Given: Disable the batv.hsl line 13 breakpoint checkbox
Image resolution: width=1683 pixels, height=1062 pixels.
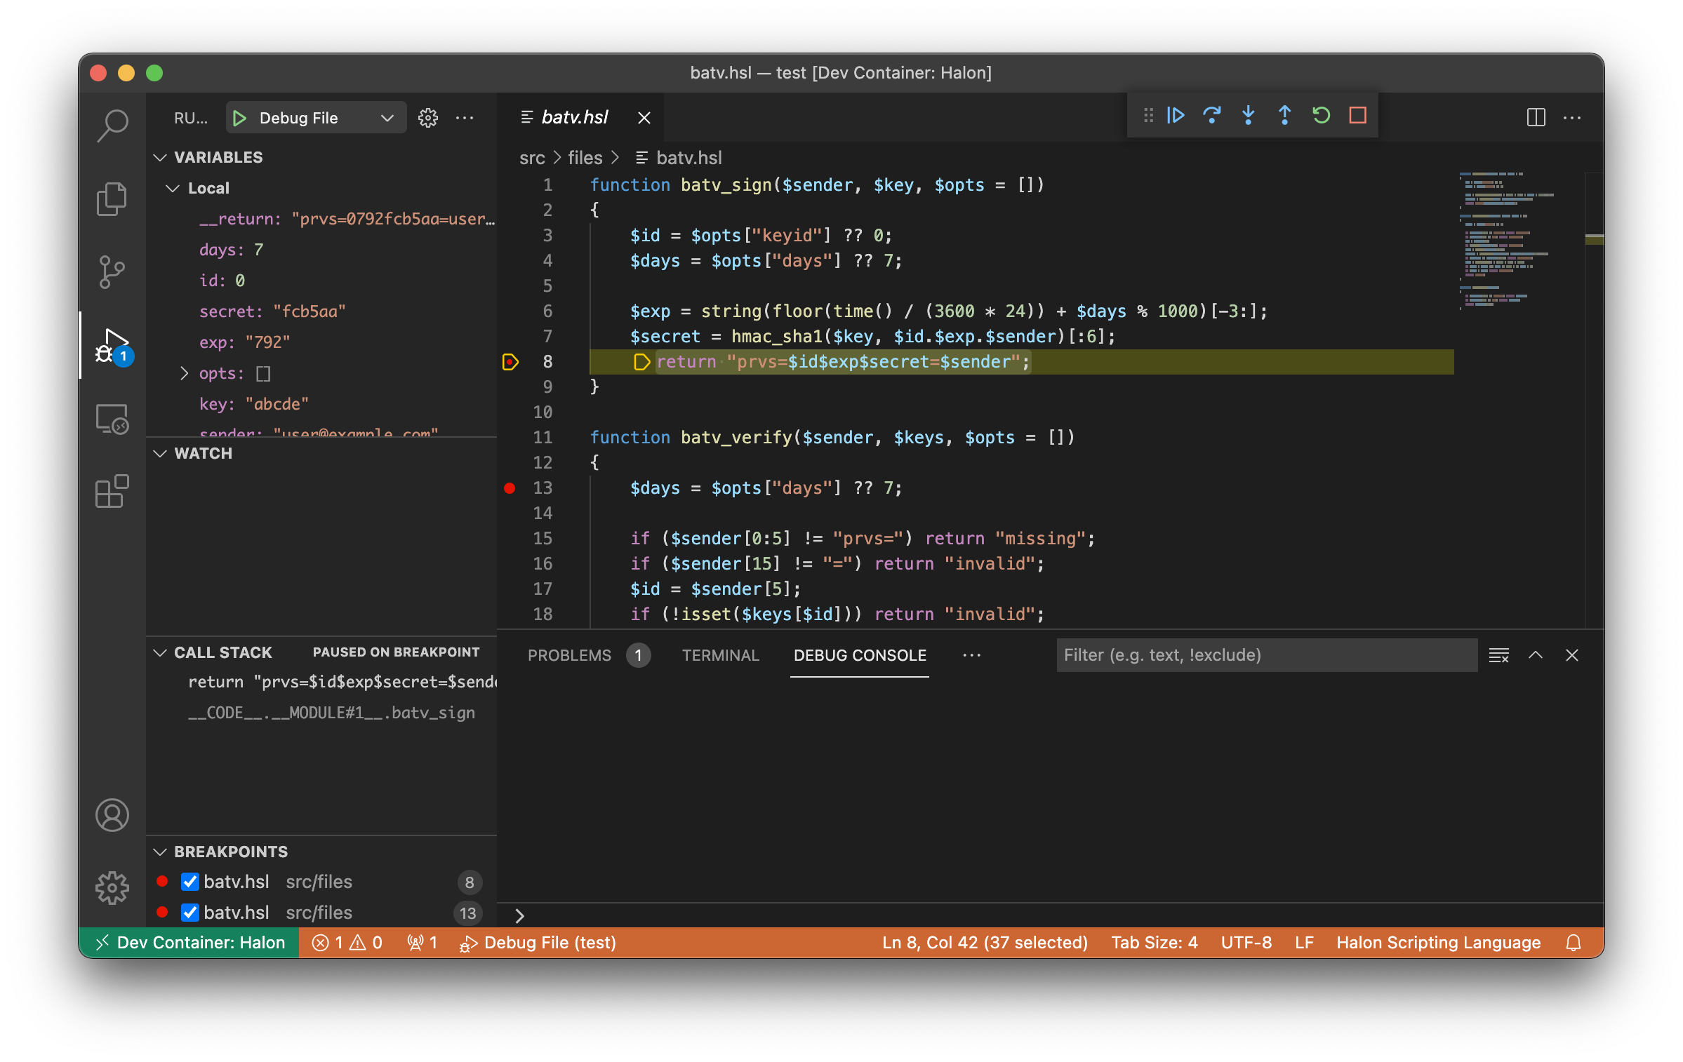Looking at the screenshot, I should [x=189, y=913].
